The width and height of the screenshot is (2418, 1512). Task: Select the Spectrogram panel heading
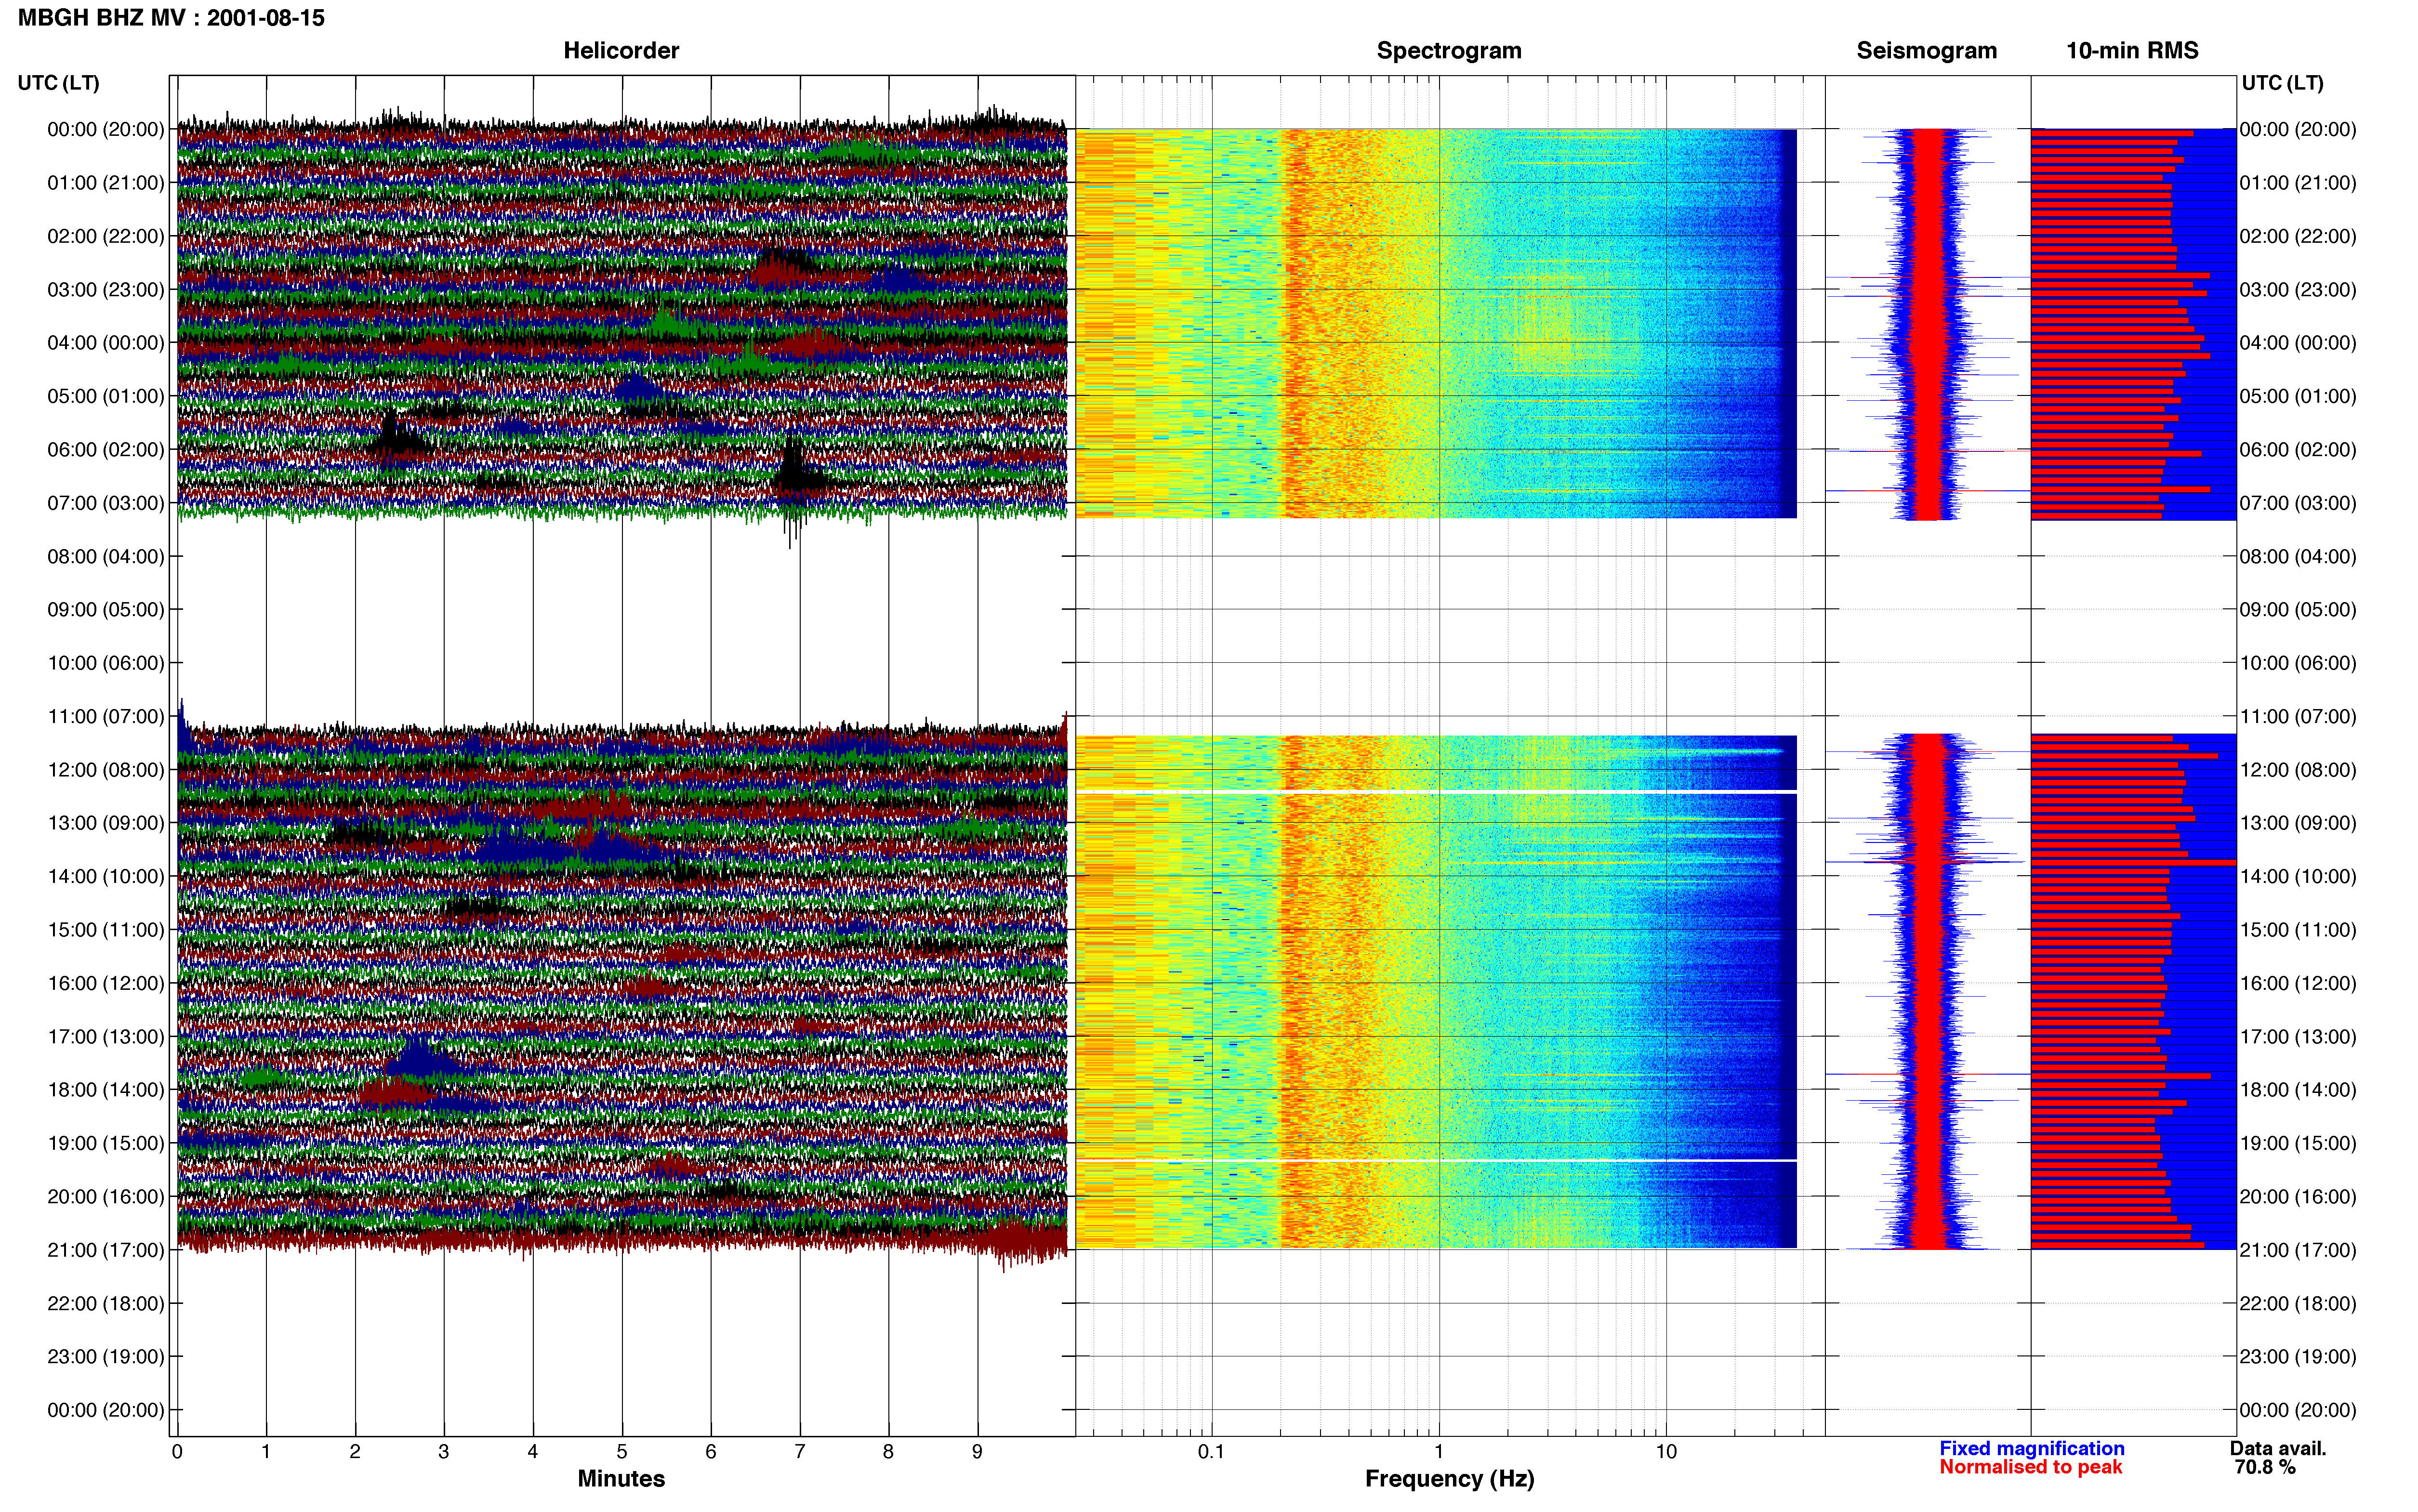click(1449, 51)
